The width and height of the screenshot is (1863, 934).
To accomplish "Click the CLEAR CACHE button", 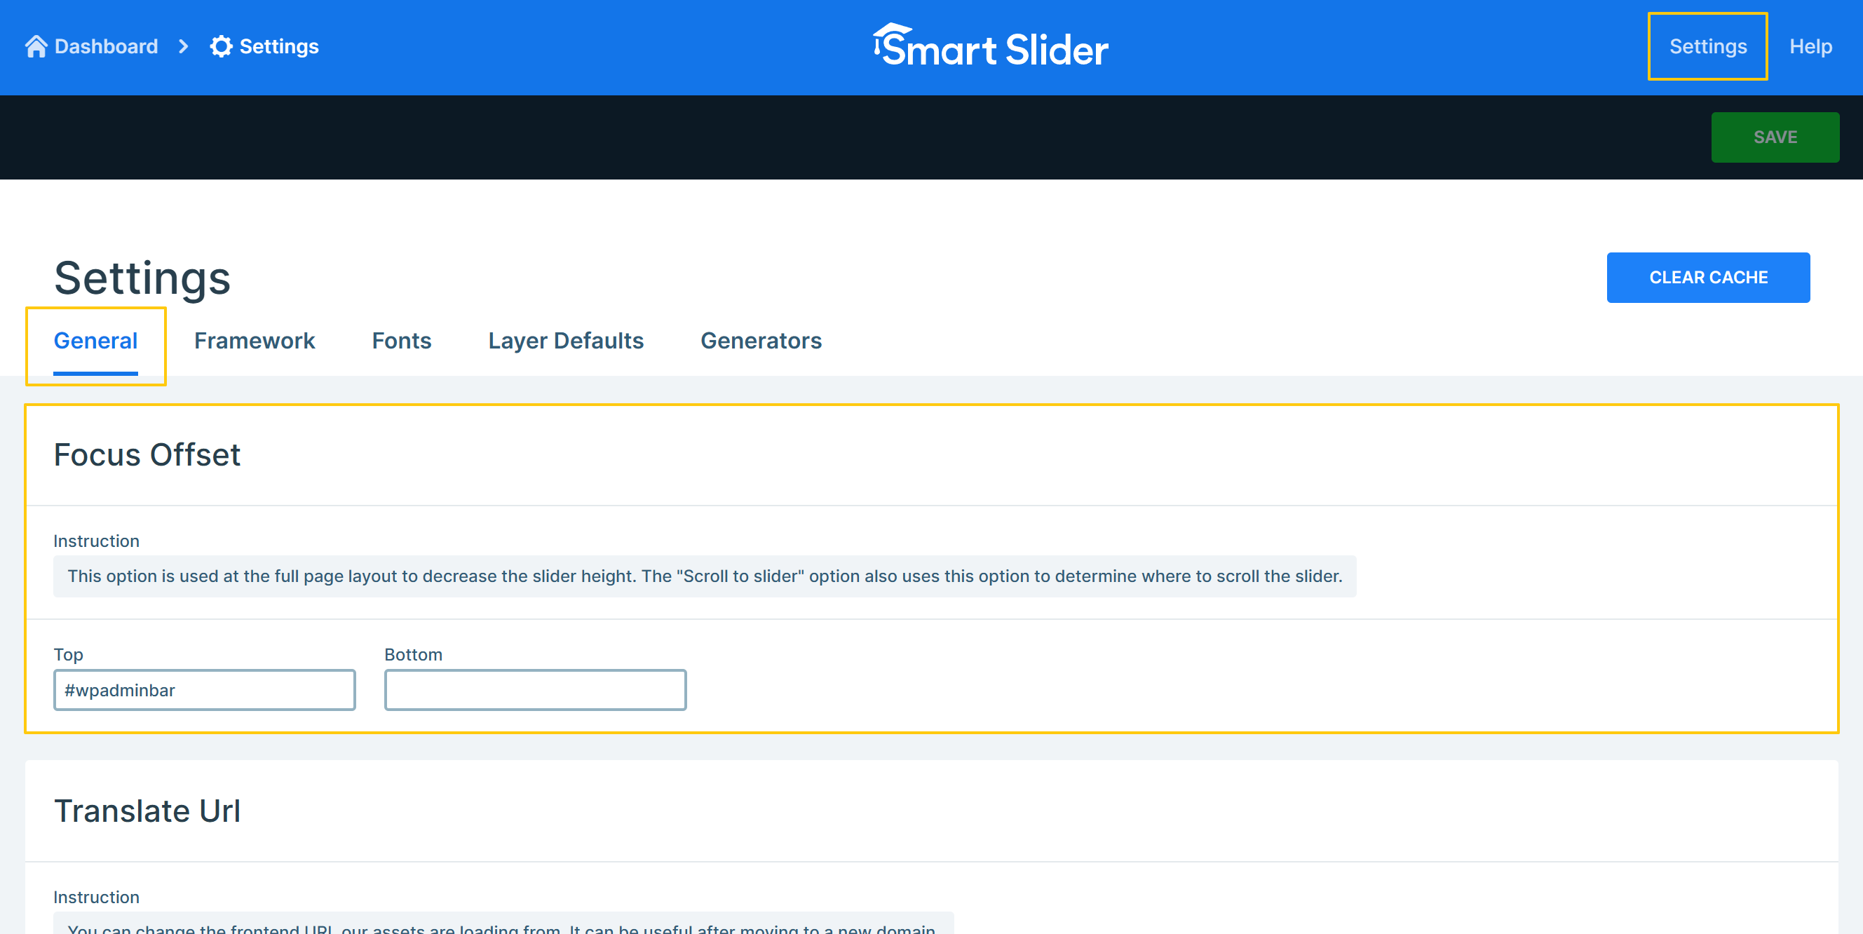I will tap(1707, 277).
